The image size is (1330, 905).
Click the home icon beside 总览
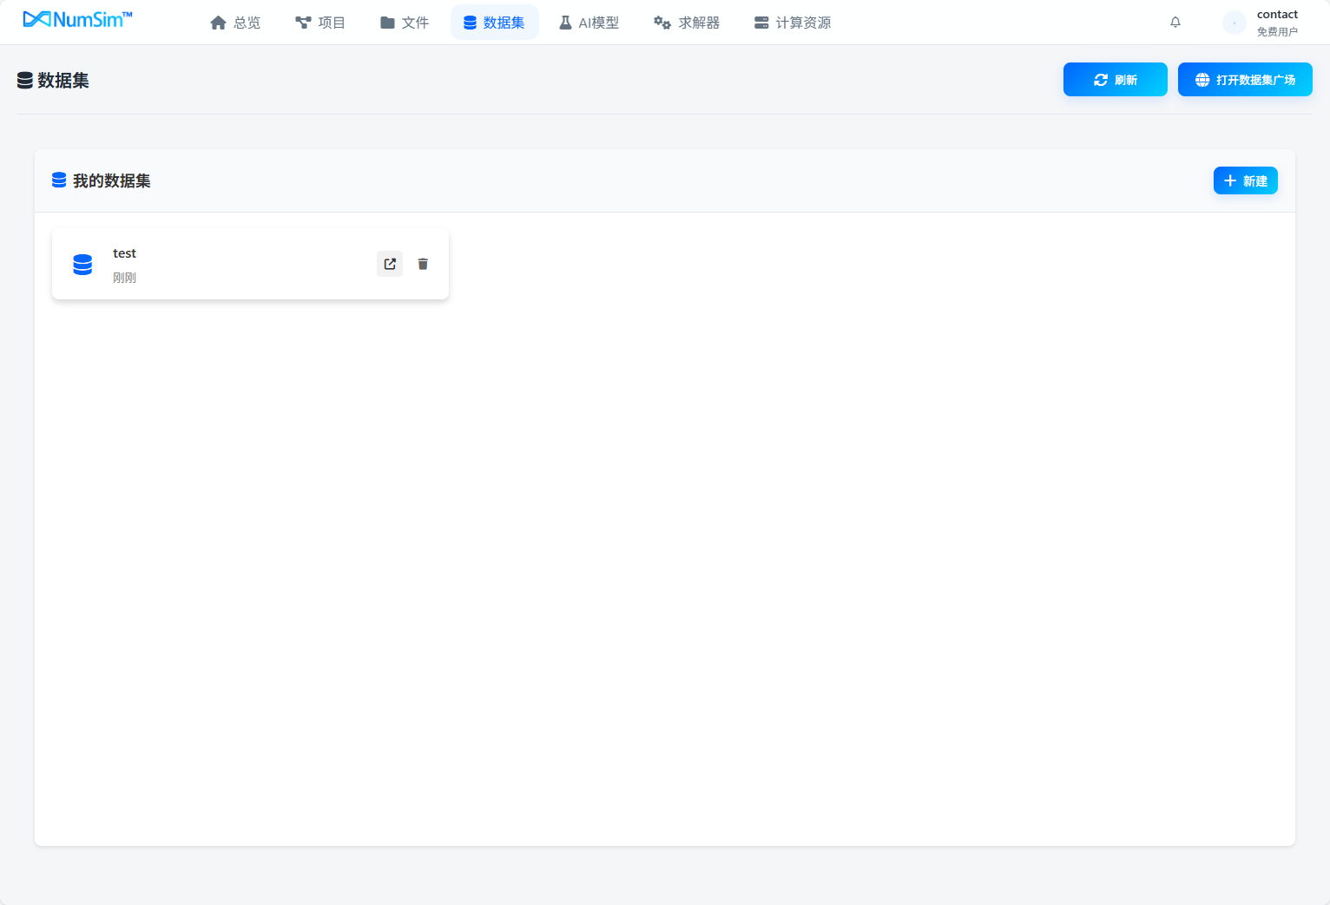[x=218, y=23]
